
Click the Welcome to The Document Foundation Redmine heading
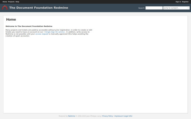coord(29,26)
